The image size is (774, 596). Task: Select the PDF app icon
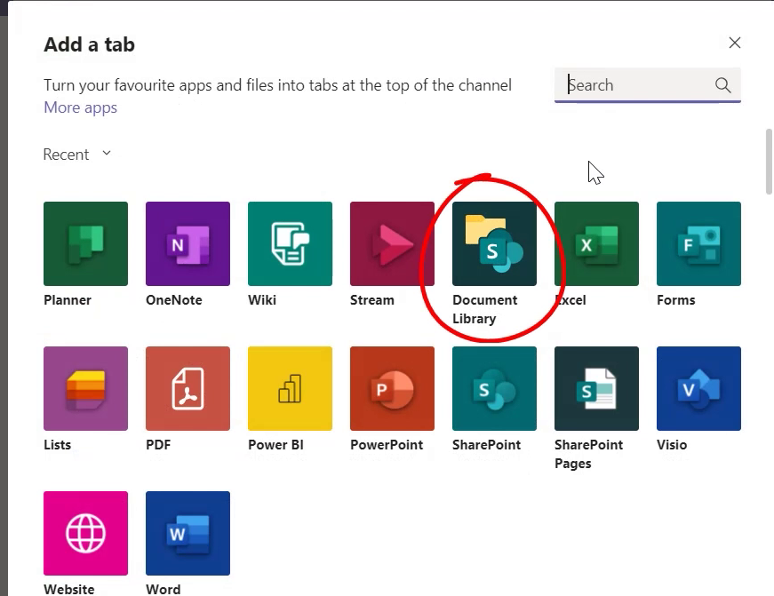coord(188,388)
